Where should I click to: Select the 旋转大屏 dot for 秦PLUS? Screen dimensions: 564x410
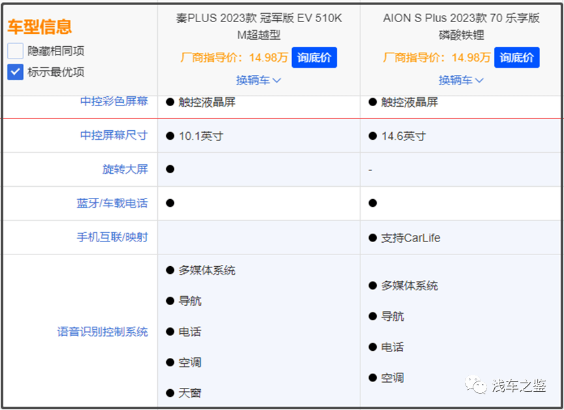click(x=170, y=169)
